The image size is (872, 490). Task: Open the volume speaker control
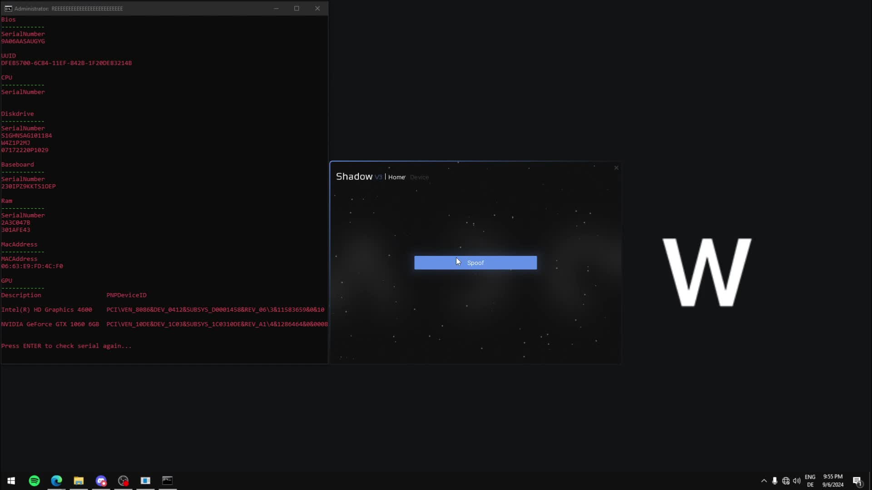tap(797, 481)
